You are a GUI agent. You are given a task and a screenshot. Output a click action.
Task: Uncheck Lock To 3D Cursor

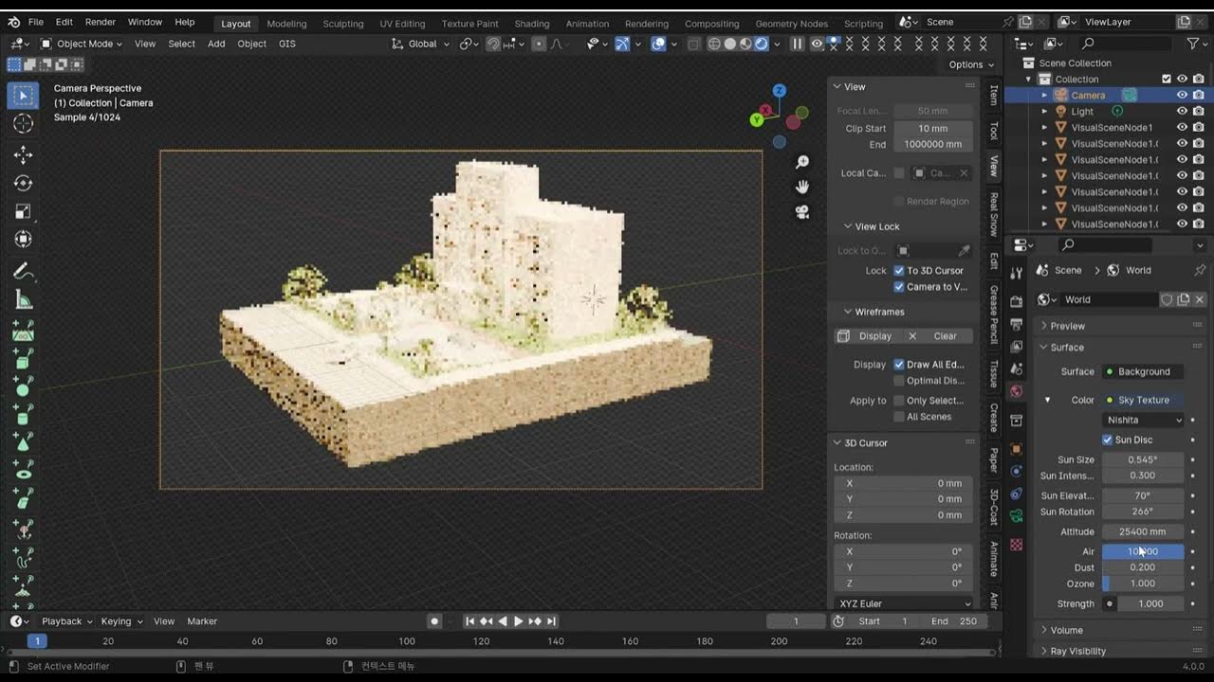899,271
